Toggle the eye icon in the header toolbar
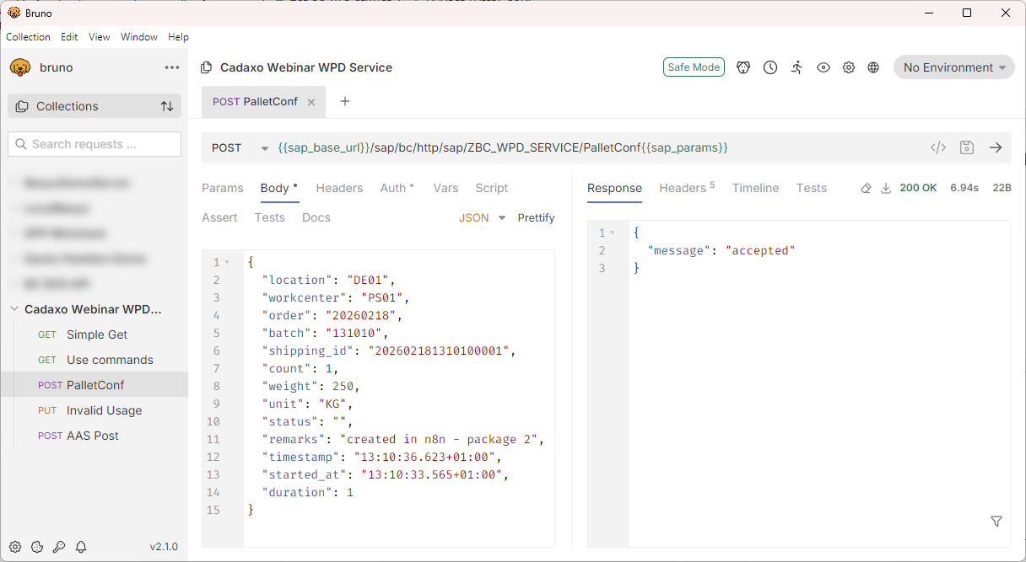Viewport: 1026px width, 562px height. pyautogui.click(x=823, y=67)
